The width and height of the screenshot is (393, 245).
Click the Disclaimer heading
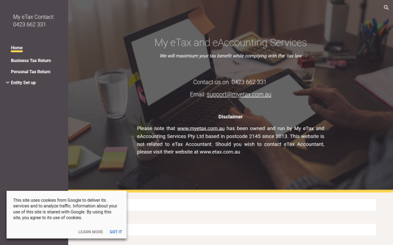click(x=231, y=117)
